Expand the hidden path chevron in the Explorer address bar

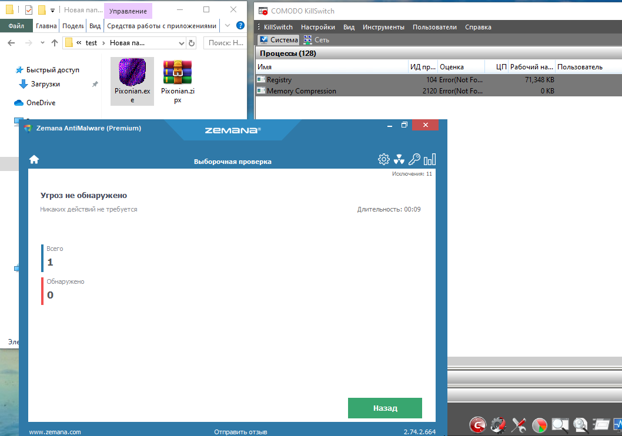79,43
